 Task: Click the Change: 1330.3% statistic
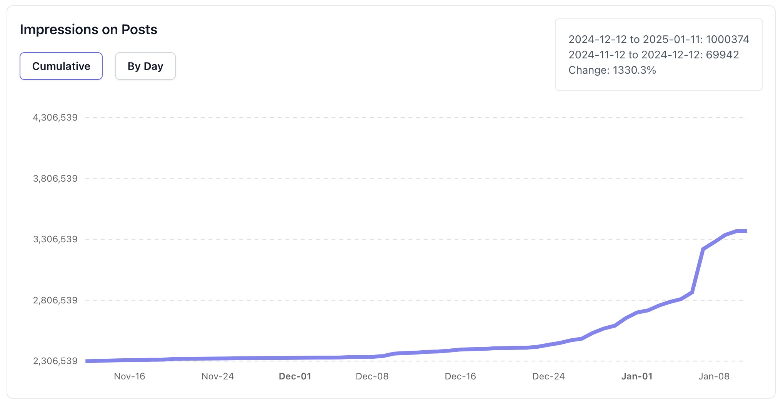pos(612,70)
